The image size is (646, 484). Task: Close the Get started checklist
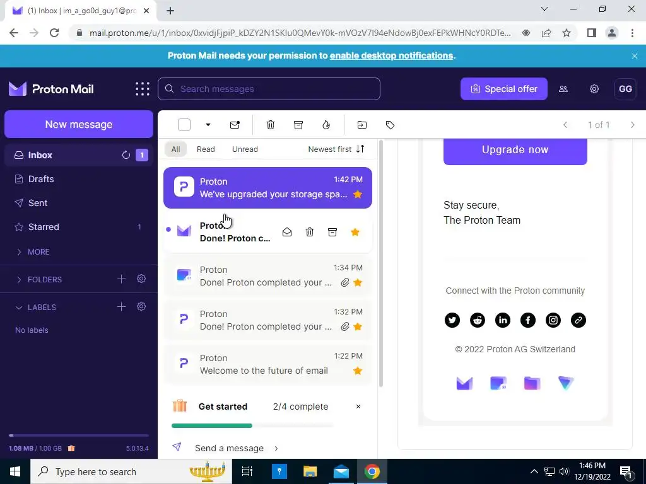pyautogui.click(x=358, y=406)
